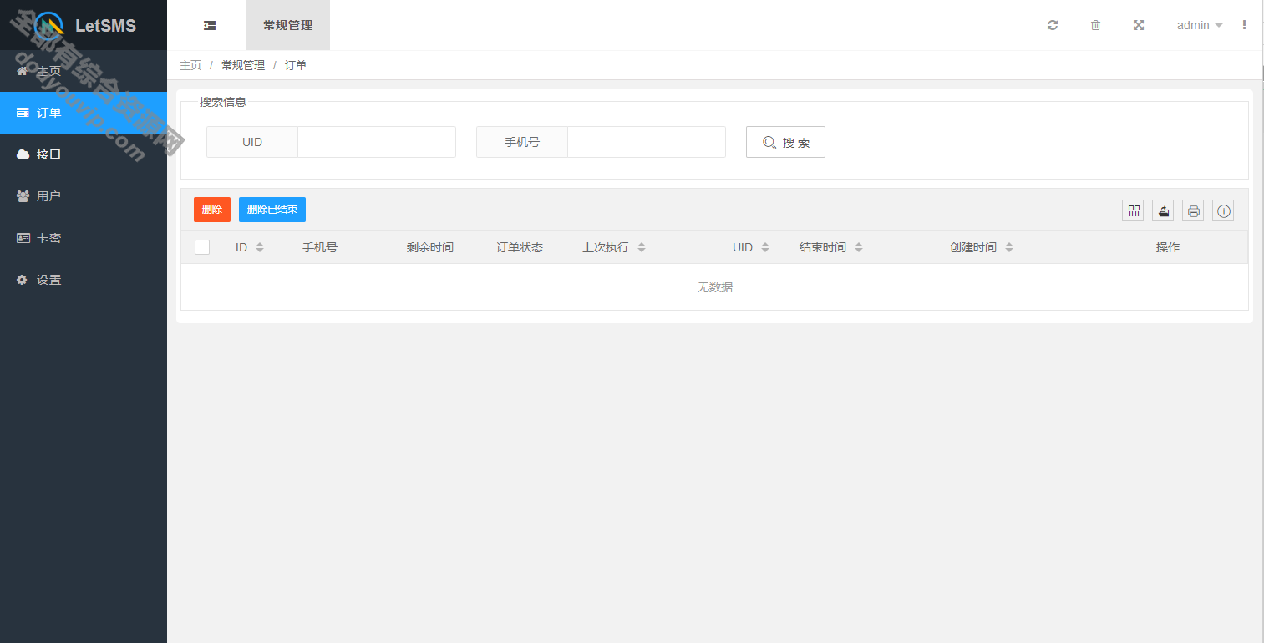Sort by the 创建时间 column arrows
Viewport: 1264px width, 643px height.
pyautogui.click(x=1009, y=247)
